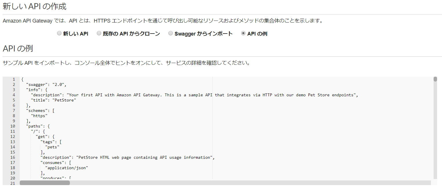Click line number 1 in the editor gutter
442x190 pixels.
click(x=13, y=79)
